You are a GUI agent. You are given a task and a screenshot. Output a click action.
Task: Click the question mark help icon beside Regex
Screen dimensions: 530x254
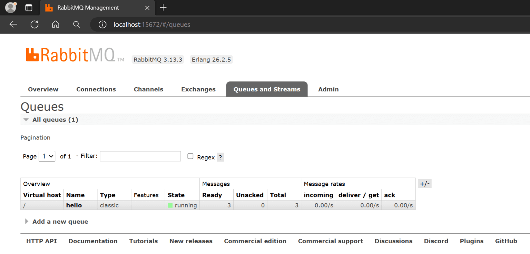pyautogui.click(x=220, y=157)
